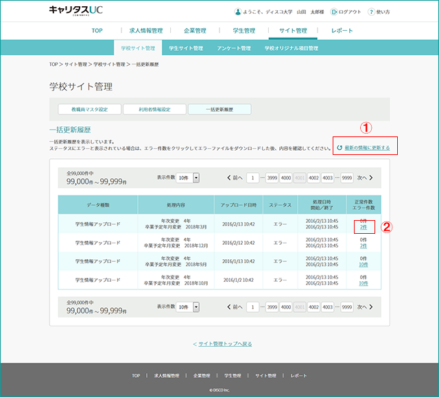Click footer TOP link

tap(136, 376)
